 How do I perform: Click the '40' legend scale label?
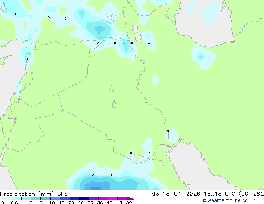(110, 202)
